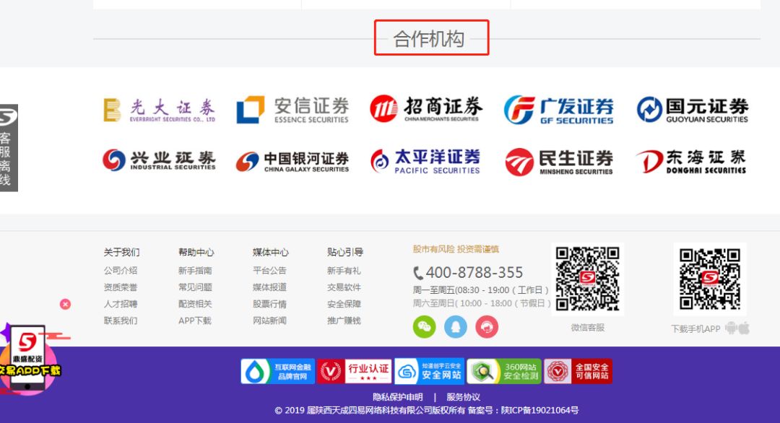Open the green WeChat contact icon
780x423 pixels.
point(424,327)
